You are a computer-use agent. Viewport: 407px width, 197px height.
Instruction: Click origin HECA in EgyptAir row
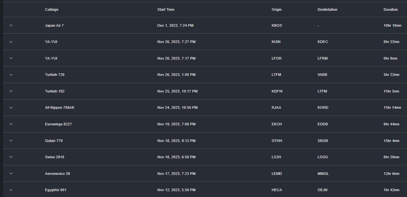click(x=277, y=190)
